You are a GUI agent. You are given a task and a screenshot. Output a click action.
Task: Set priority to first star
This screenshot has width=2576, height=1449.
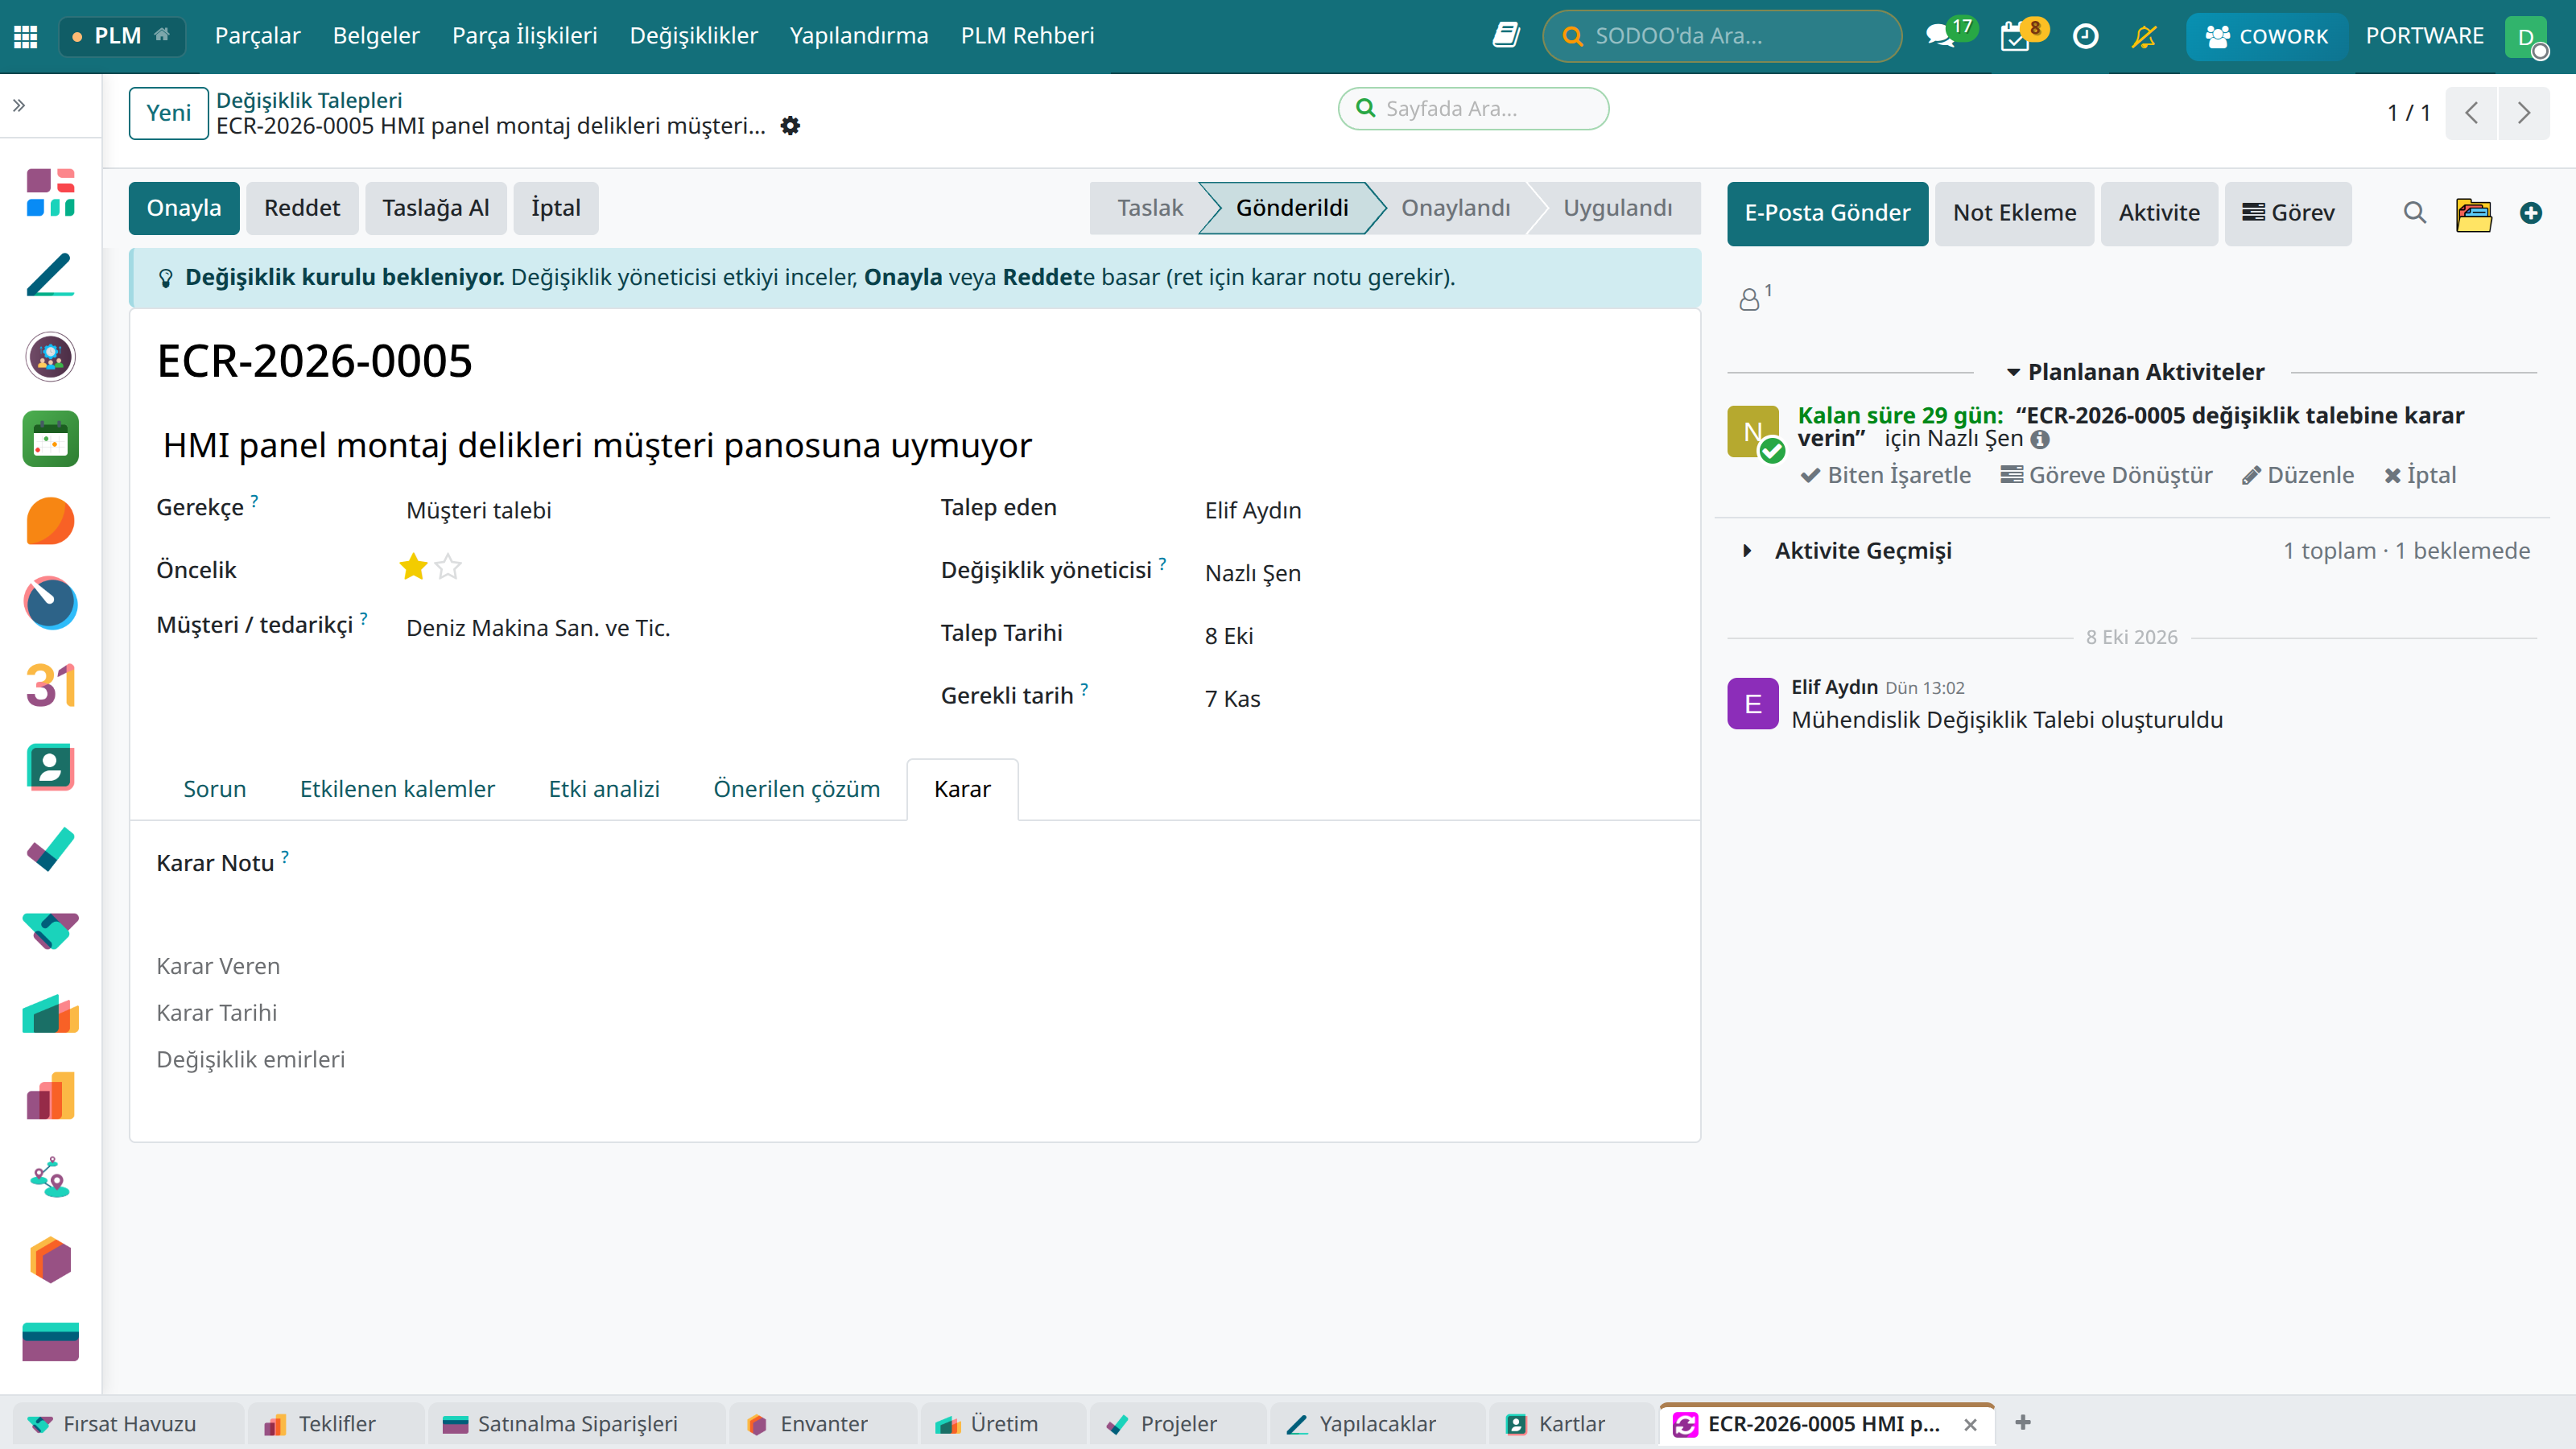coord(413,567)
